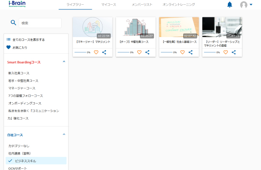Screen dimensions: 261x170
Task: Share the マネージャー マネジメント course
Action: tap(104, 52)
